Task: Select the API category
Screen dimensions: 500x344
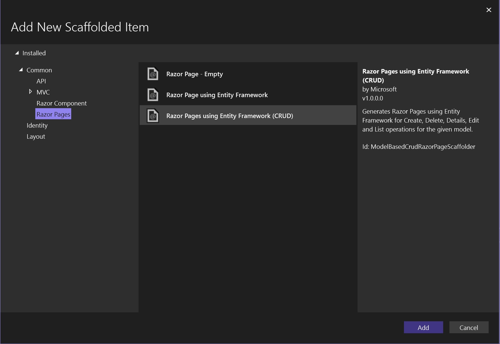Action: pos(41,81)
